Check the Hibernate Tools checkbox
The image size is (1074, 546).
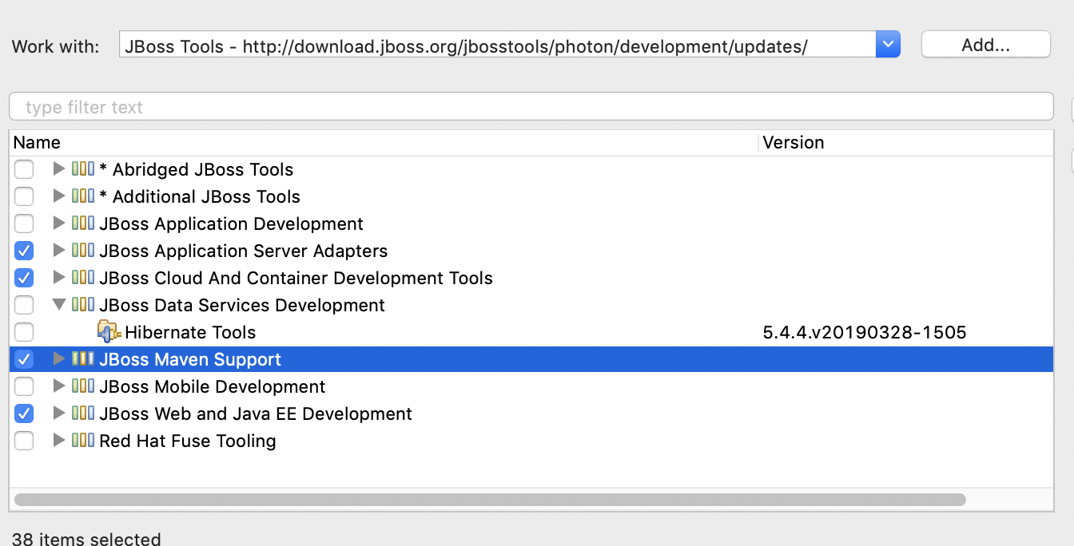pyautogui.click(x=24, y=332)
